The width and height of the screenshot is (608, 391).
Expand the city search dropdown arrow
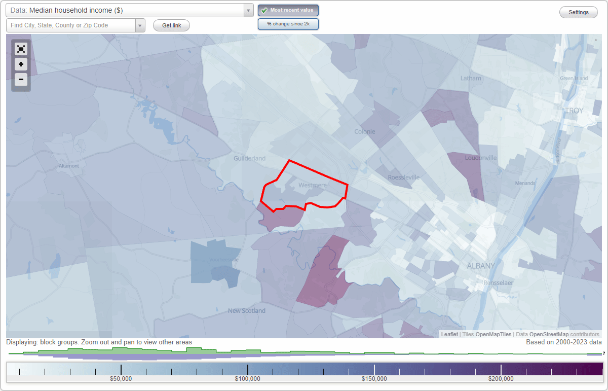pos(140,25)
